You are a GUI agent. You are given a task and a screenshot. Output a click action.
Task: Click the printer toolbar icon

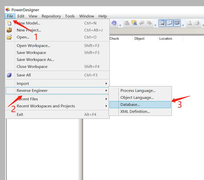[197, 23]
